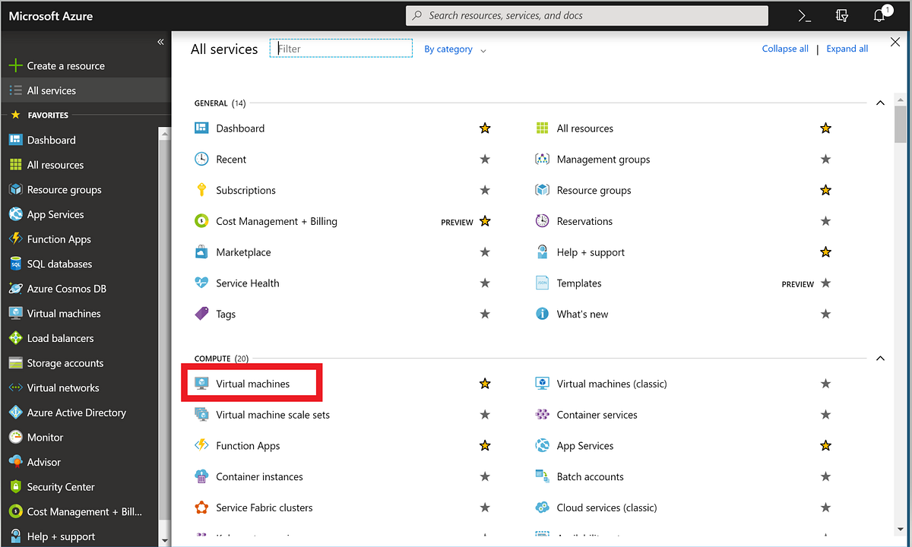Click the Expand all link
The height and width of the screenshot is (547, 912).
(x=847, y=48)
